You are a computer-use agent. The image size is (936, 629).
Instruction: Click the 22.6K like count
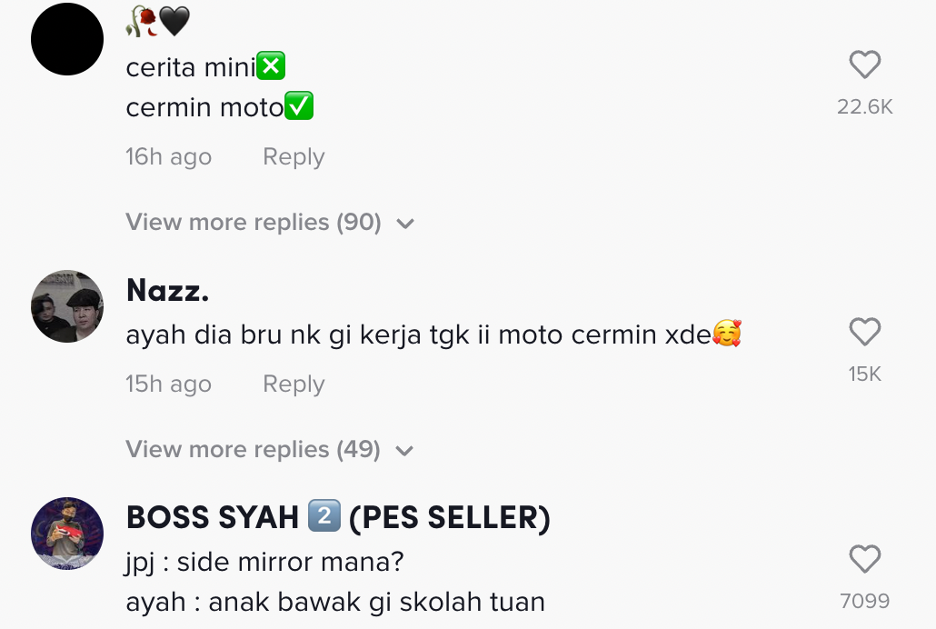tap(864, 107)
